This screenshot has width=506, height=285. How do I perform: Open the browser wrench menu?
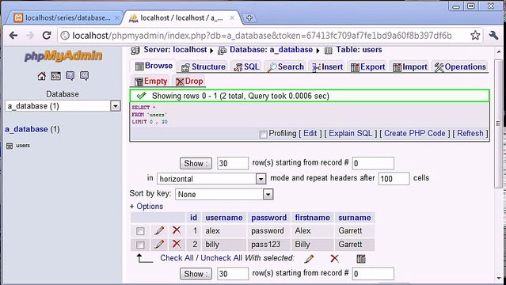click(493, 36)
